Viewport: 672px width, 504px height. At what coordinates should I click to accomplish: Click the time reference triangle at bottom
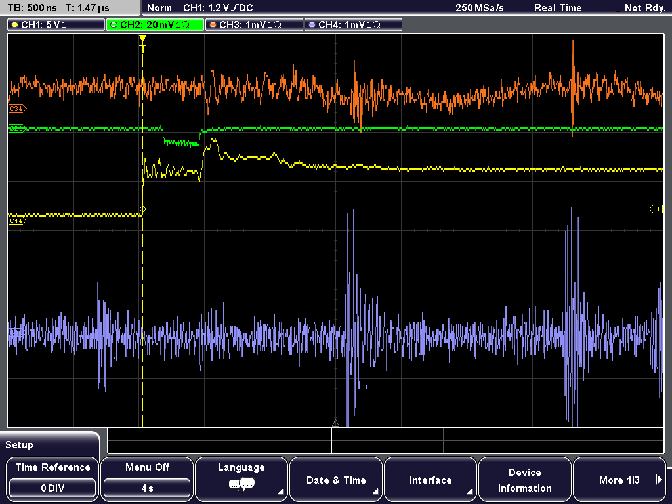pos(335,423)
